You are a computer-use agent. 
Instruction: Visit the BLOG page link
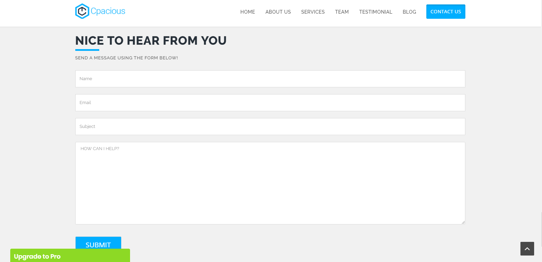(409, 12)
